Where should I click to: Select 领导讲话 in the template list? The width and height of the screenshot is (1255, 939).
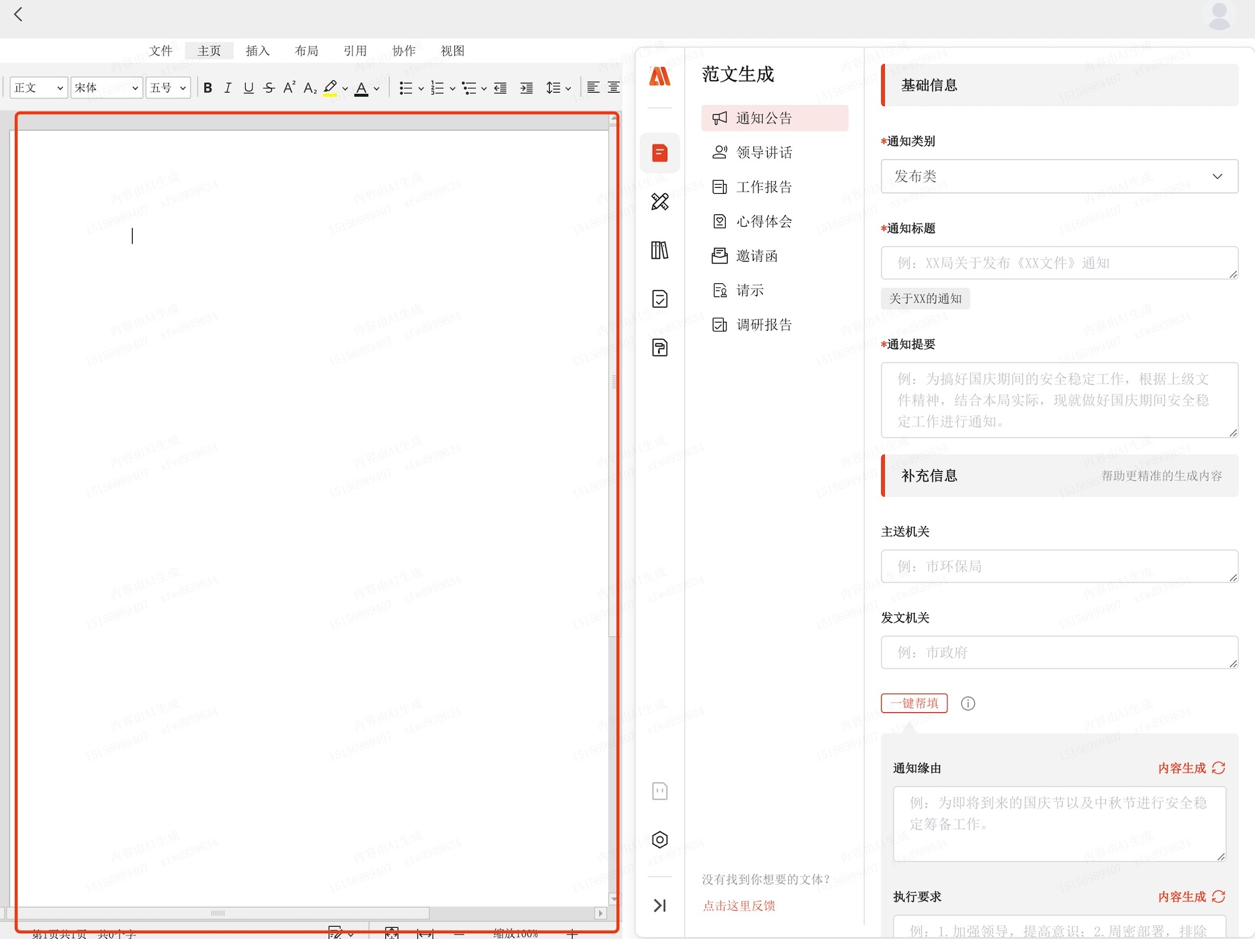764,152
